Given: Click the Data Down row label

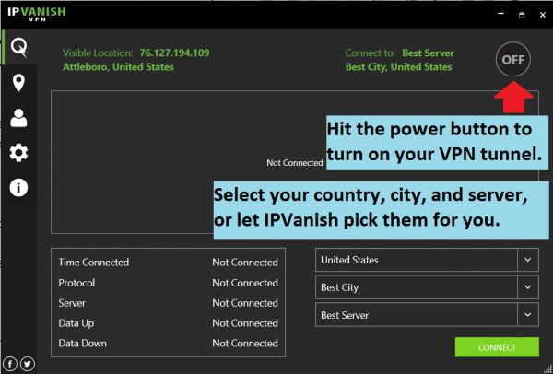Looking at the screenshot, I should 83,344.
